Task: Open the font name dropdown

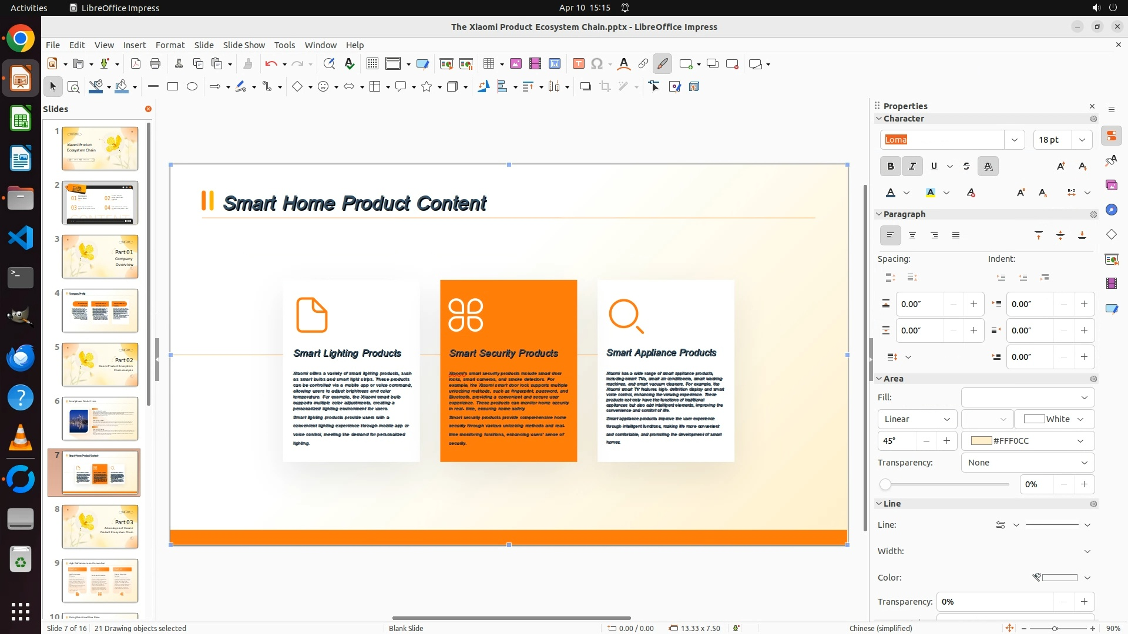Action: click(1014, 140)
